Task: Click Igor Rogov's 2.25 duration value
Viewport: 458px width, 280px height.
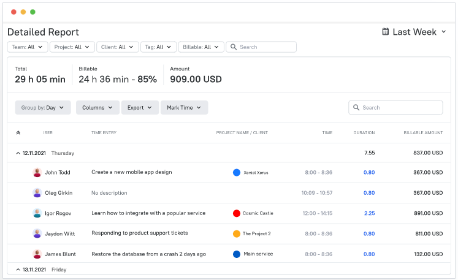Action: tap(369, 213)
